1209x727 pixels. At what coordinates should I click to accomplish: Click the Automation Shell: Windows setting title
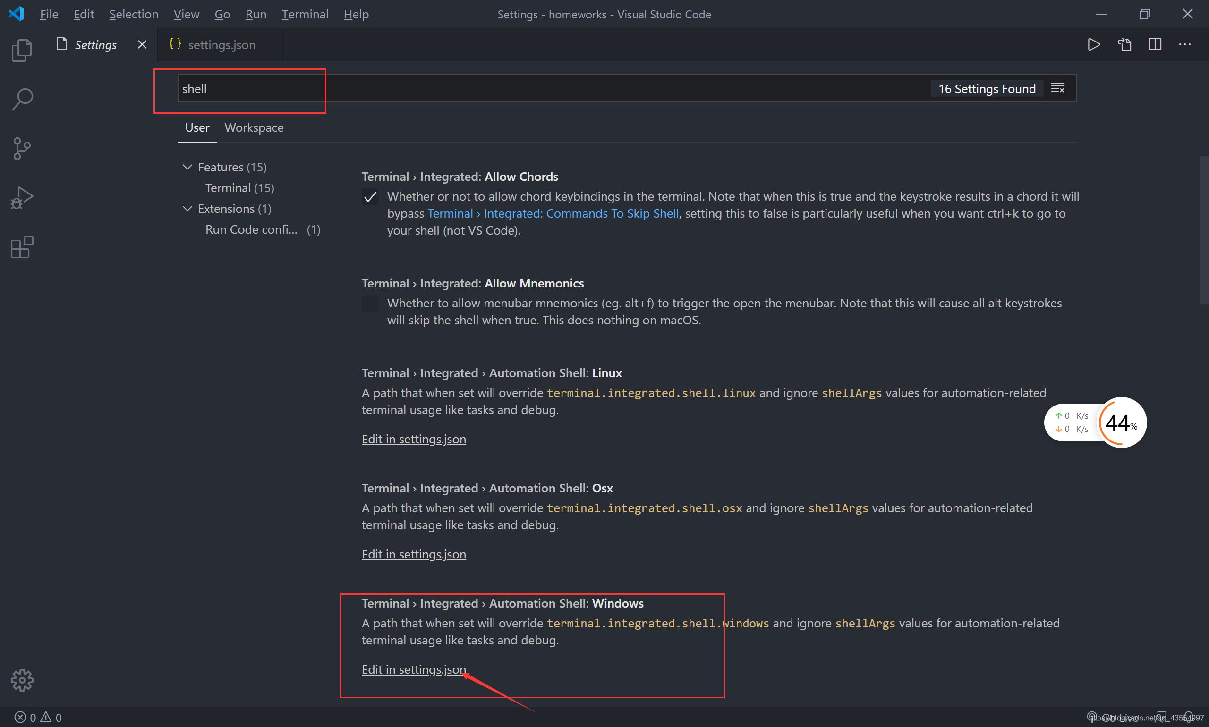(x=502, y=603)
